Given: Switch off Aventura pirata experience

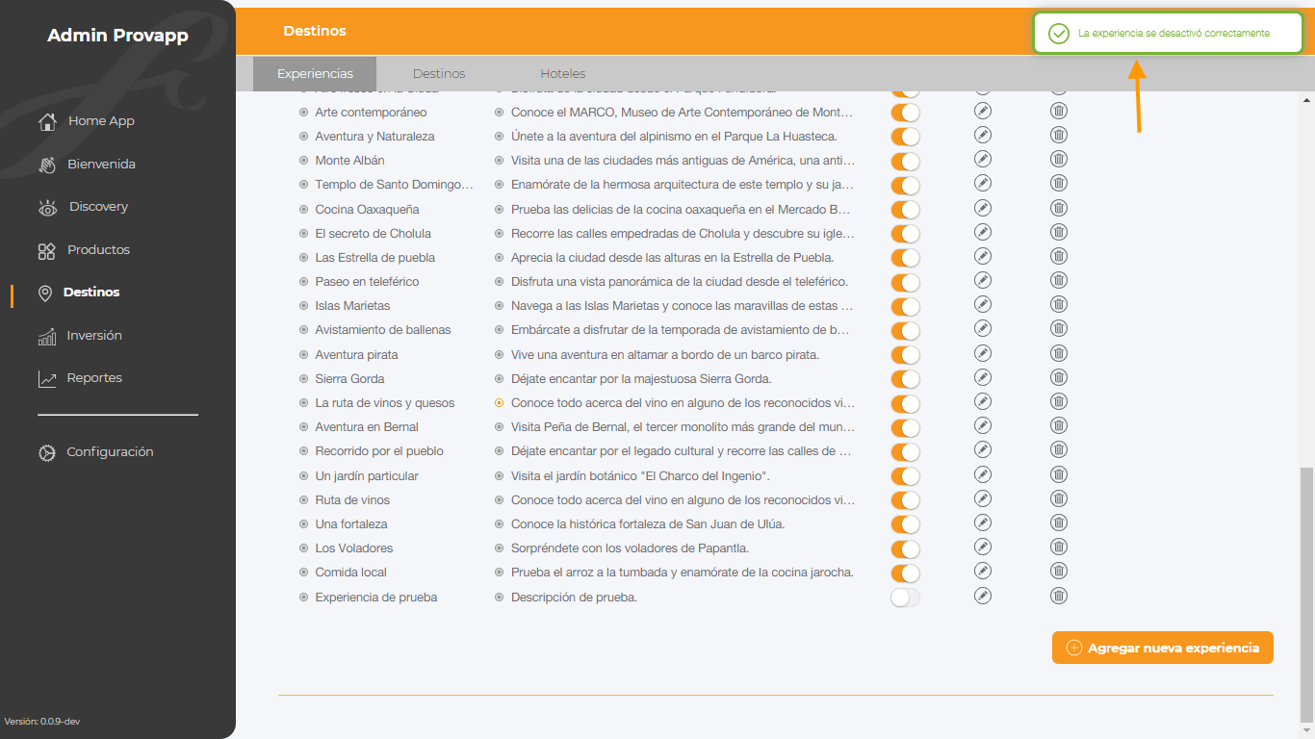Looking at the screenshot, I should click(905, 355).
